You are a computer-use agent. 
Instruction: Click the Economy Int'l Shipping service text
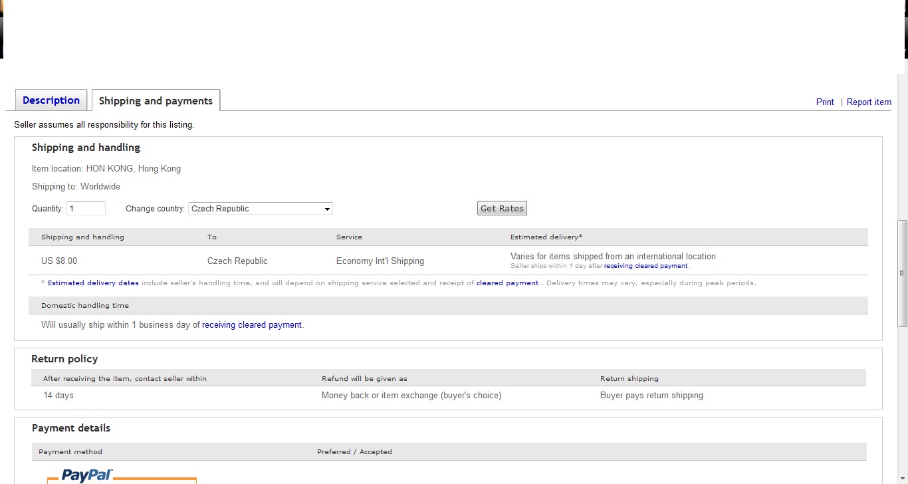(380, 261)
